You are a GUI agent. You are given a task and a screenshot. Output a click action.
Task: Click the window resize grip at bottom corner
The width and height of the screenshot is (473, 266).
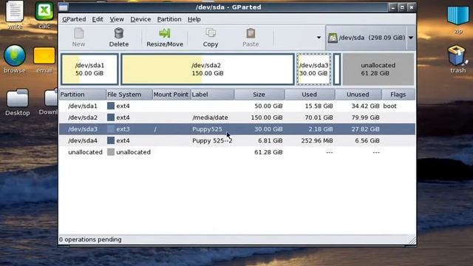click(x=412, y=240)
